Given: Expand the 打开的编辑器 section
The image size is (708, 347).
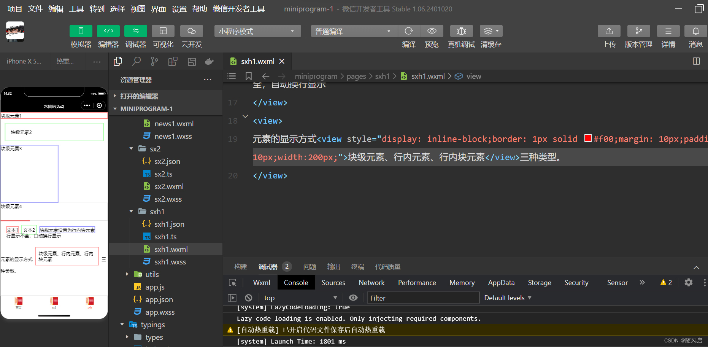Looking at the screenshot, I should click(166, 96).
